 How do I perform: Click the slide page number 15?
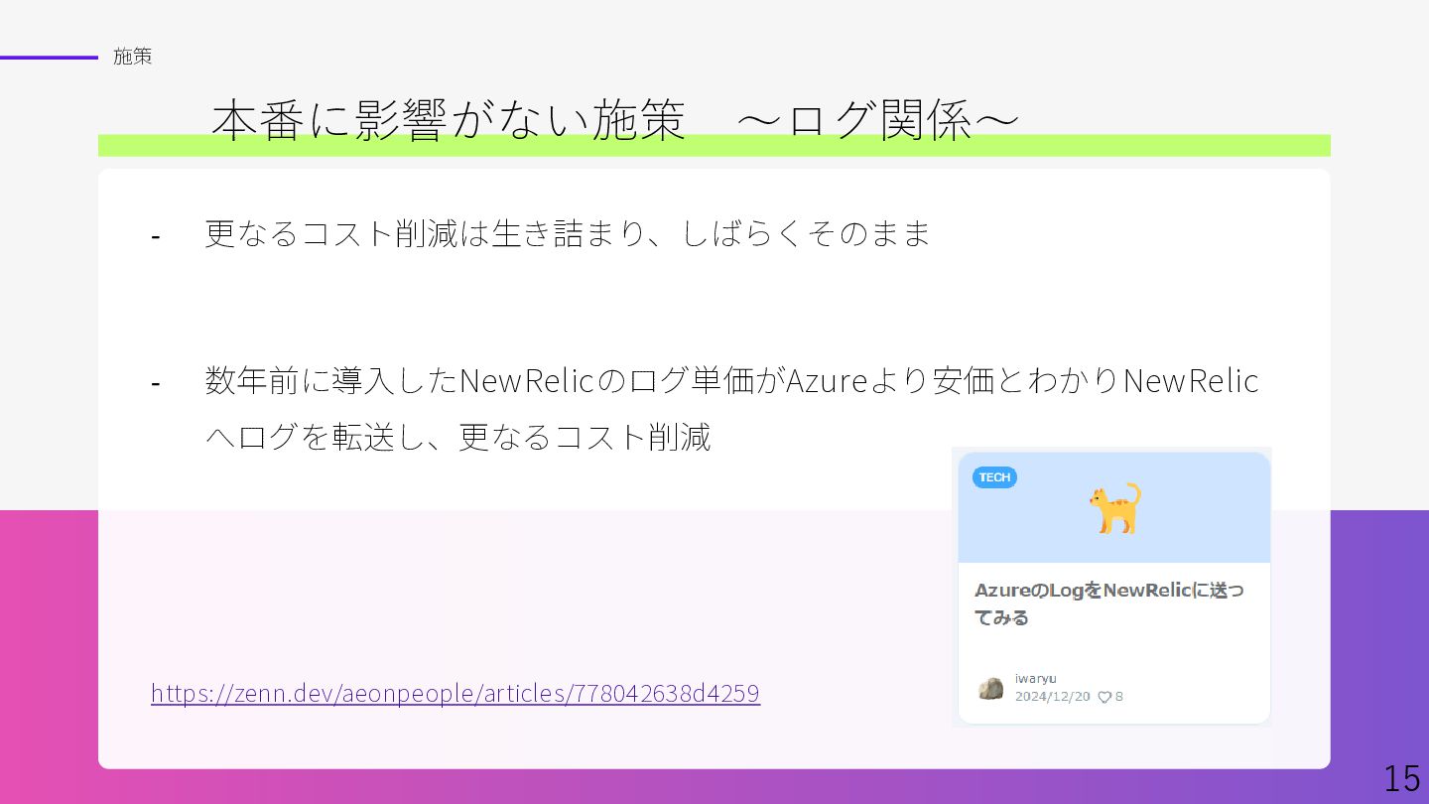tap(1402, 778)
